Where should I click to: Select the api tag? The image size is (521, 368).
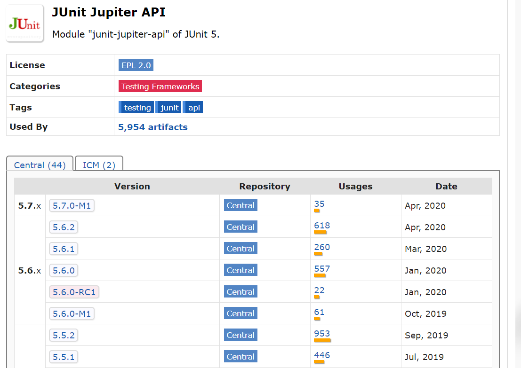point(193,108)
